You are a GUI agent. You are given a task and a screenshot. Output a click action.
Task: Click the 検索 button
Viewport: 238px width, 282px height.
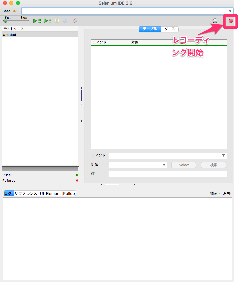pyautogui.click(x=214, y=165)
